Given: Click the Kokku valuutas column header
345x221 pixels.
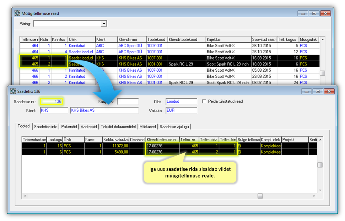Looking at the screenshot, I should [x=116, y=140].
